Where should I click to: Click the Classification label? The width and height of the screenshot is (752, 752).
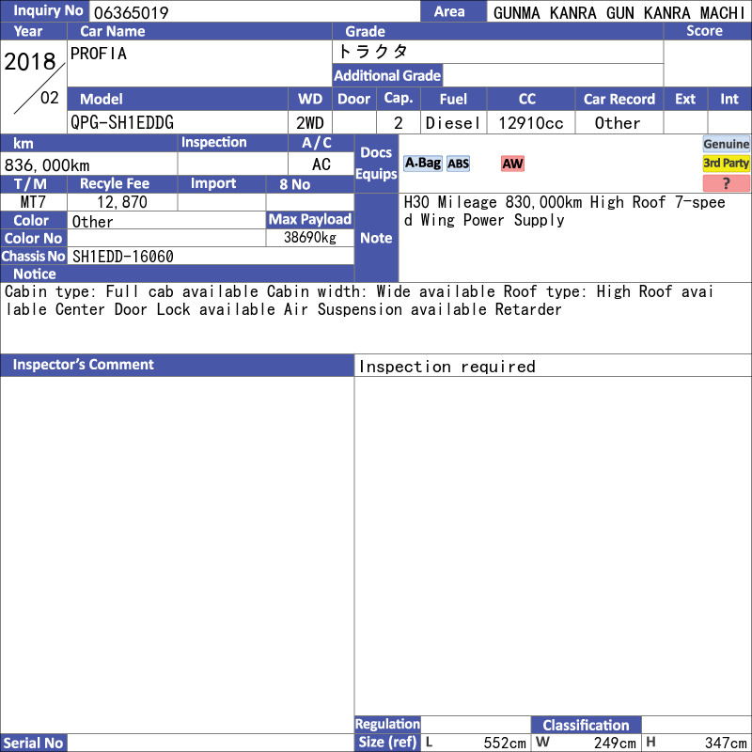point(586,725)
